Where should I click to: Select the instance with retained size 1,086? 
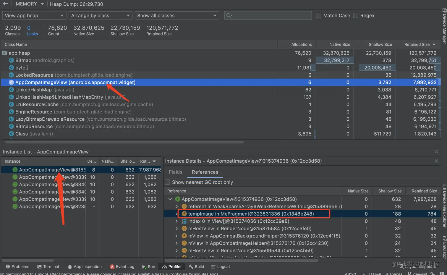point(81,177)
